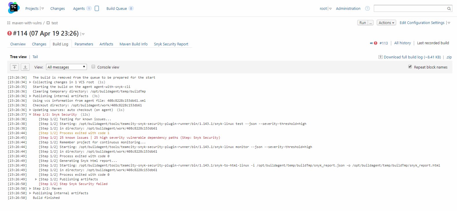
Task: Switch to the build Changes tab
Action: [39, 44]
